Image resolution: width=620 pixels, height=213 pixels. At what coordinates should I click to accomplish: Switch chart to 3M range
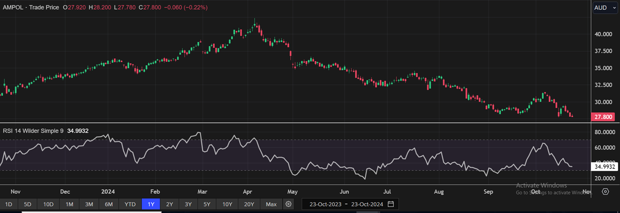point(89,204)
